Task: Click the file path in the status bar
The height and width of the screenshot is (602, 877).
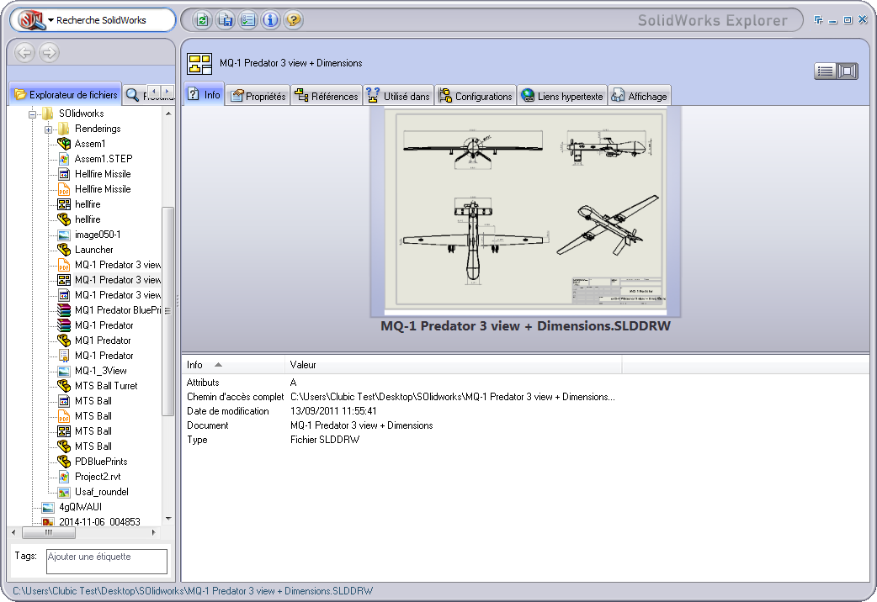Action: [x=193, y=591]
